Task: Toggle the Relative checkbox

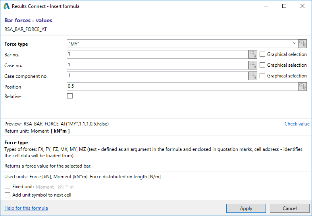Action: point(70,96)
